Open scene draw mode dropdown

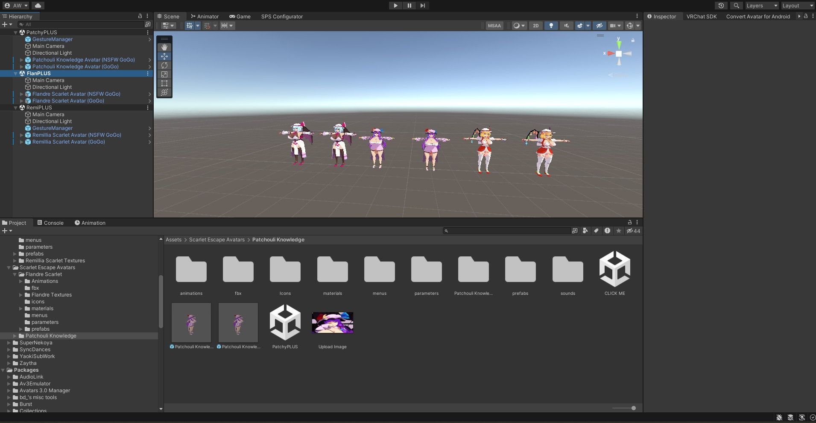click(x=519, y=26)
